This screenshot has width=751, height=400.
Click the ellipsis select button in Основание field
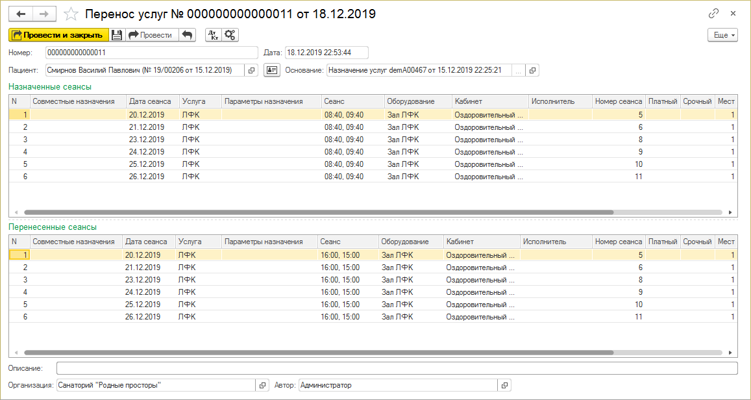pos(518,70)
